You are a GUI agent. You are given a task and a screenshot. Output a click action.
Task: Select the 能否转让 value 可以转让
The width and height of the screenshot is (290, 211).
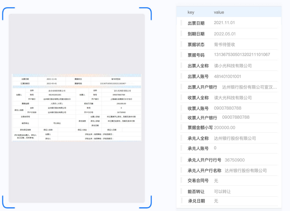click(222, 191)
